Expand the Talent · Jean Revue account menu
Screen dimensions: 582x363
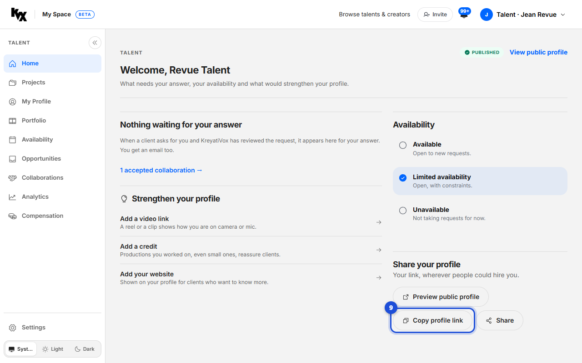coord(523,15)
